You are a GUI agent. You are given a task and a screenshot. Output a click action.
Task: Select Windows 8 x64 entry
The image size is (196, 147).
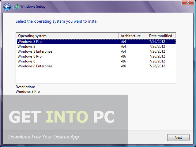(x=96, y=47)
